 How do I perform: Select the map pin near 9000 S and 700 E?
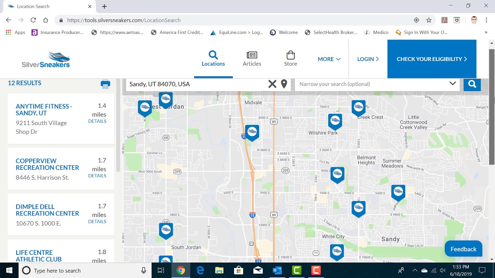pyautogui.click(x=338, y=175)
